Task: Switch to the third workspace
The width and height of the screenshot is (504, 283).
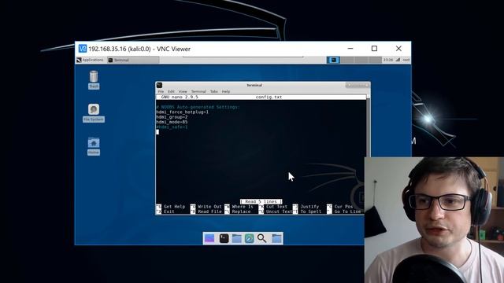Action: click(x=361, y=60)
